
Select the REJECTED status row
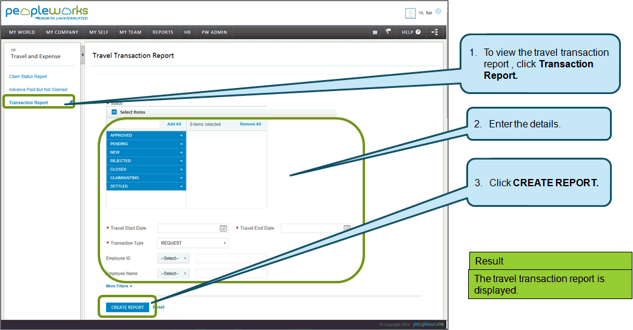(146, 161)
